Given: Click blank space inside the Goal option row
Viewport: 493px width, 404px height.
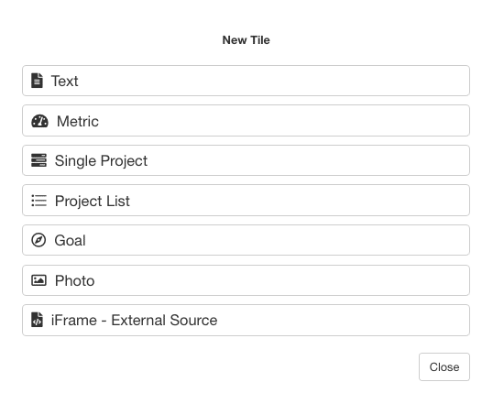Looking at the screenshot, I should [x=277, y=240].
